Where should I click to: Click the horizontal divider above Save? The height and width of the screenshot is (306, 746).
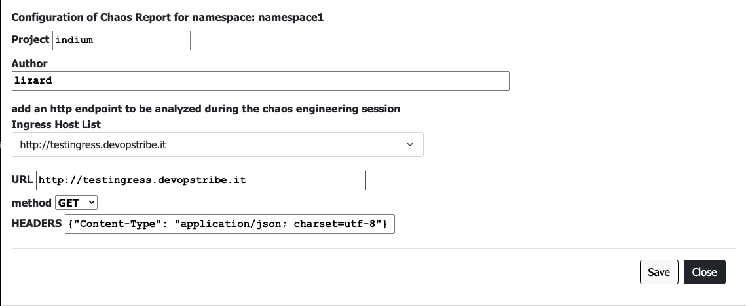click(x=373, y=249)
